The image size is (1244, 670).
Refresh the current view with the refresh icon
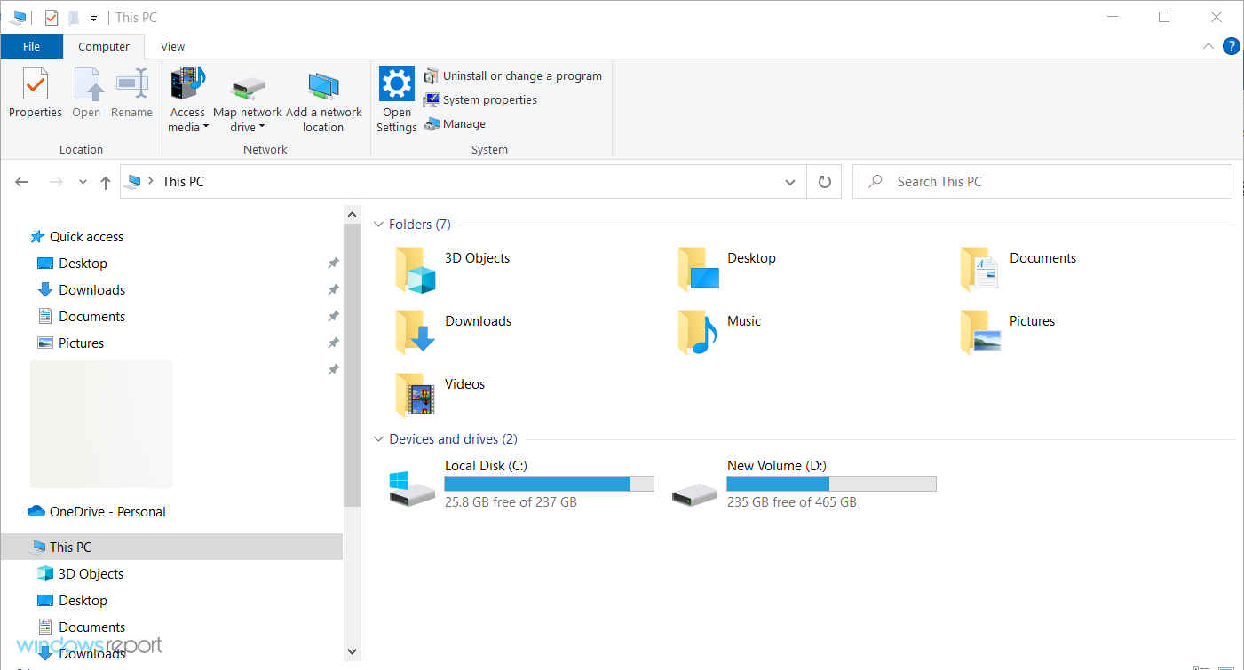tap(824, 181)
